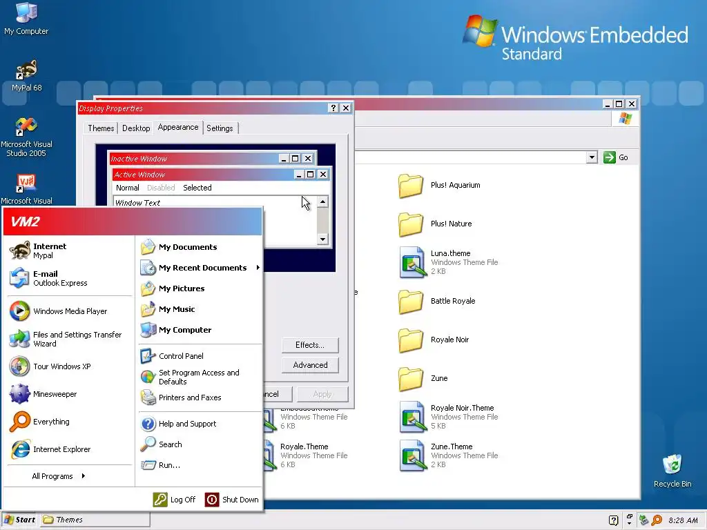Click the Effects... button
The image size is (707, 530).
[310, 345]
